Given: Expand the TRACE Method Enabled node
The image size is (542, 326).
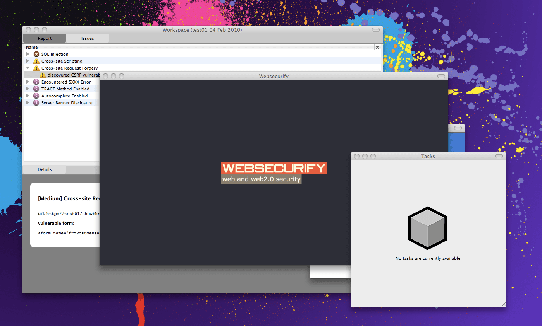Looking at the screenshot, I should point(28,89).
